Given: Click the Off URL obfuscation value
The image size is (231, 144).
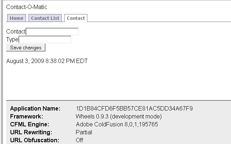Looking at the screenshot, I should tap(79, 140).
